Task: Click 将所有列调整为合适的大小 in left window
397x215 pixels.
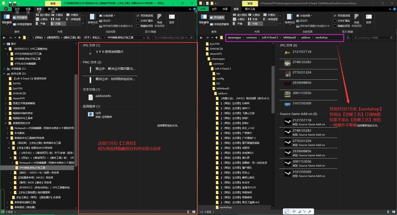Action: [x=116, y=26]
